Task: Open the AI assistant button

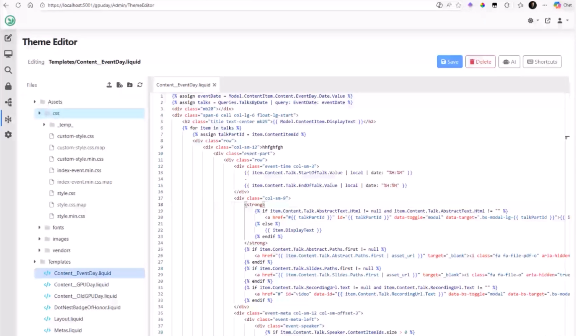Action: pos(509,62)
